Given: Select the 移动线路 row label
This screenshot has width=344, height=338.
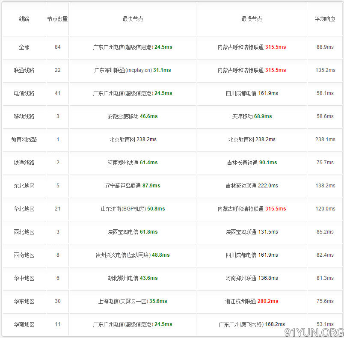Looking at the screenshot, I should coord(24,116).
